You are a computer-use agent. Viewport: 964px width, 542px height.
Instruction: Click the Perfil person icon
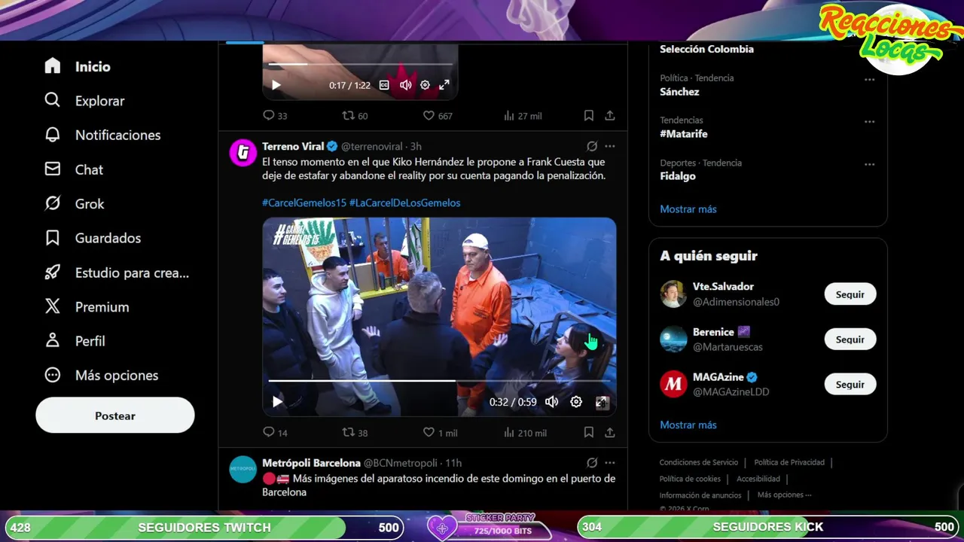[52, 341]
